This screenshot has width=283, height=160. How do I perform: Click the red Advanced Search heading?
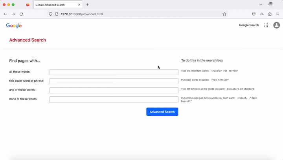(x=28, y=40)
